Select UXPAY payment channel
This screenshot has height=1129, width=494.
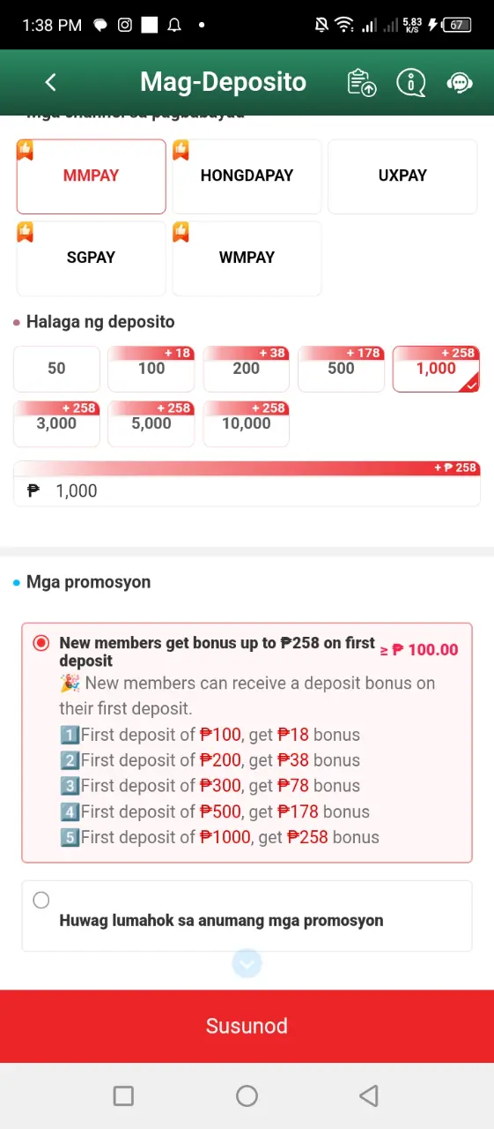pos(402,176)
